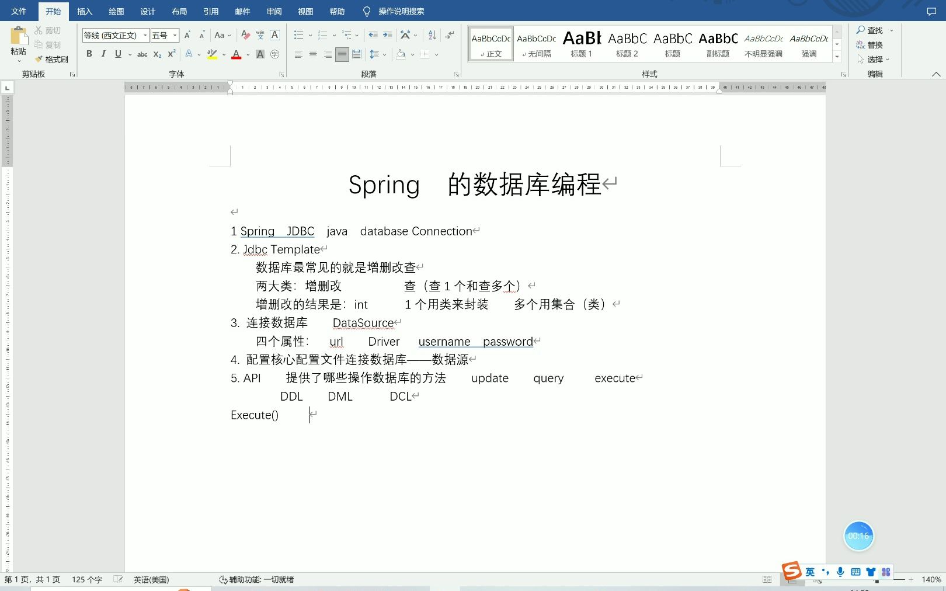Open the change case dropdown
This screenshot has height=591, width=946.
[222, 35]
